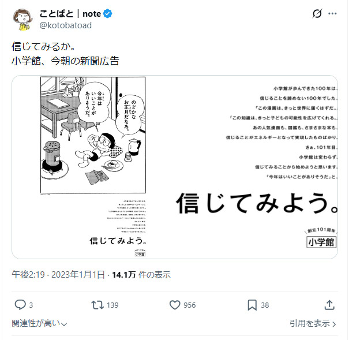Like the post with the heart icon
349x340 pixels.
coord(175,305)
